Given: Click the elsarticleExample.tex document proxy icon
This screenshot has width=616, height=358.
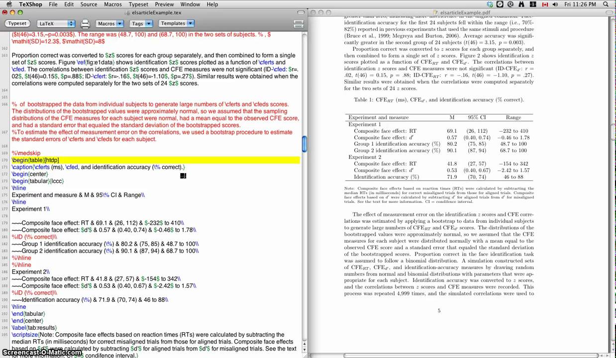Looking at the screenshot, I should (127, 12).
